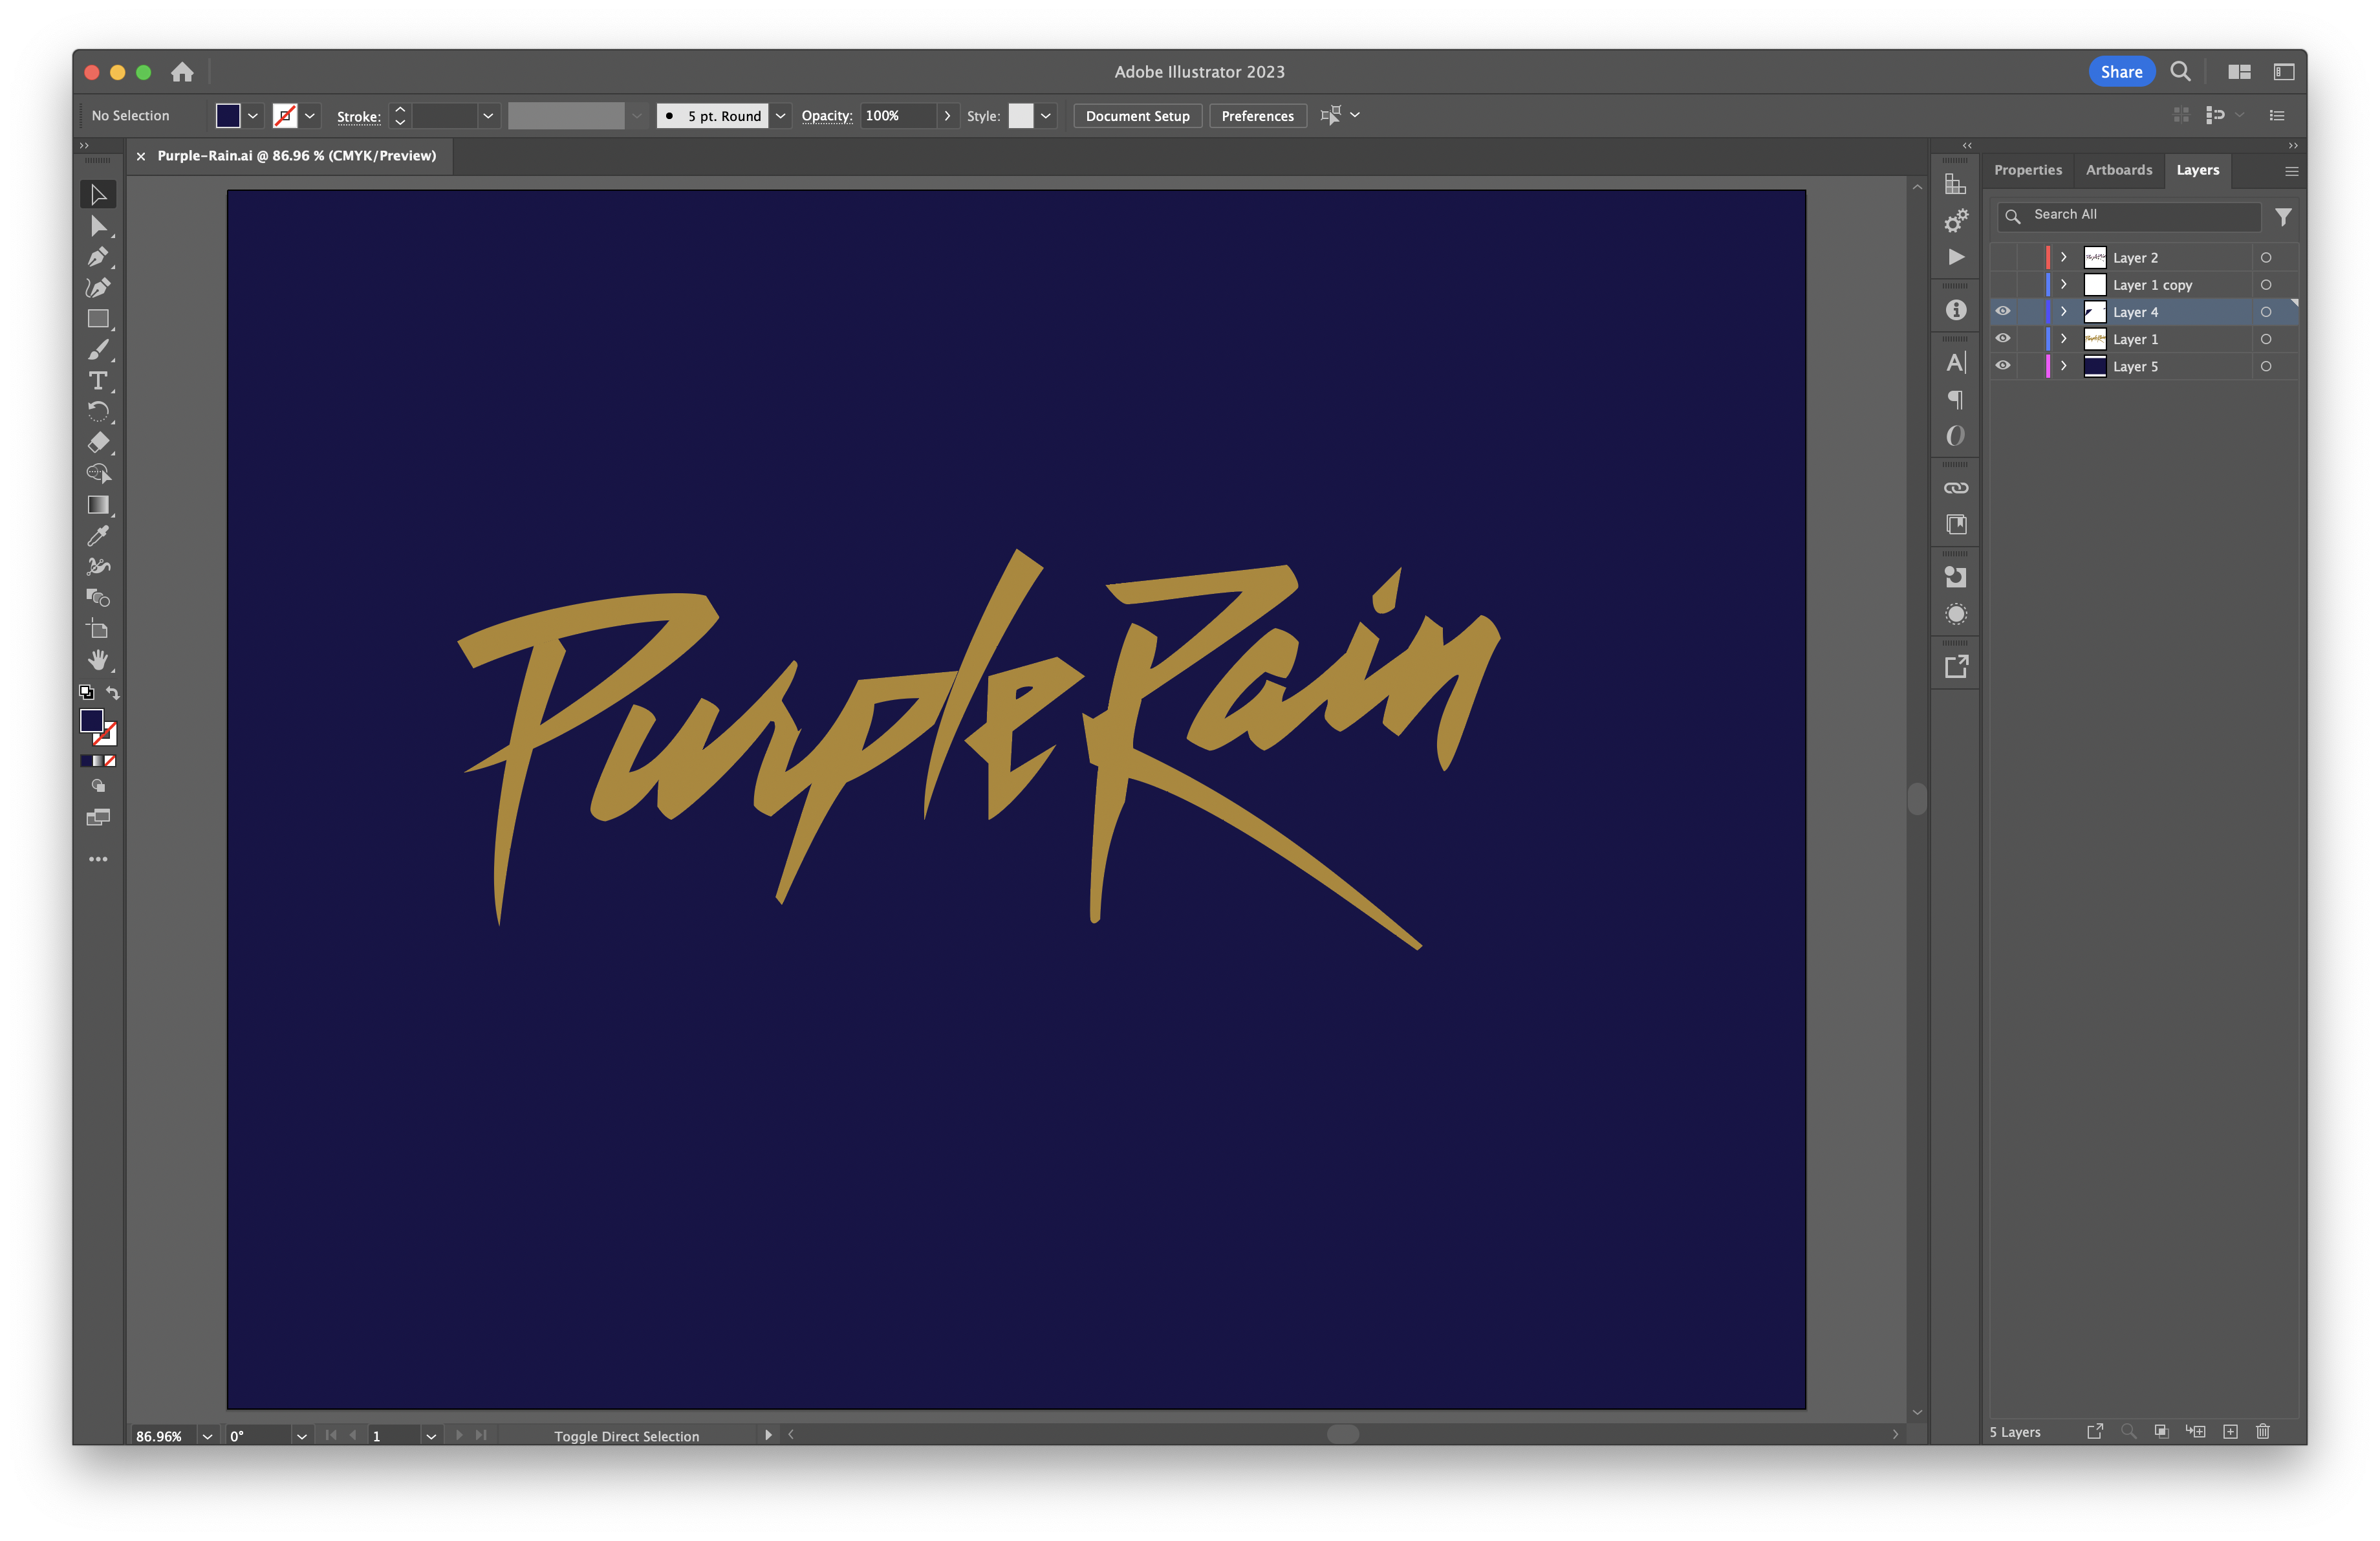Create new layer plus icon

(x=2230, y=1432)
